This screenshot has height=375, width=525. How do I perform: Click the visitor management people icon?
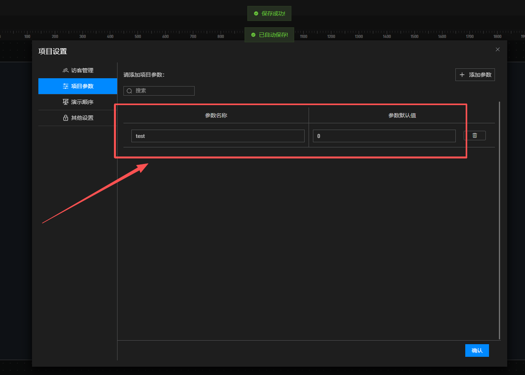tap(66, 70)
